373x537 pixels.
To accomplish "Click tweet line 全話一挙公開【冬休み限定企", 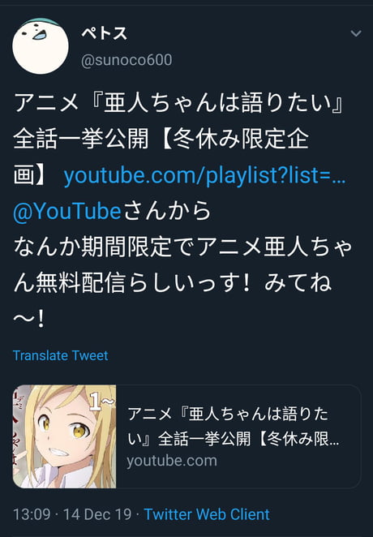I will (x=161, y=139).
